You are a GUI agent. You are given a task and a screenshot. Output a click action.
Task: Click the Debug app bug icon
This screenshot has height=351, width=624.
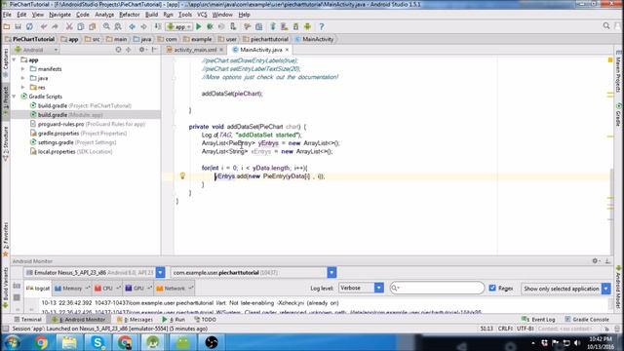210,26
